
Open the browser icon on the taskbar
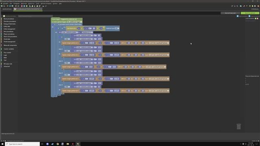[58, 144]
